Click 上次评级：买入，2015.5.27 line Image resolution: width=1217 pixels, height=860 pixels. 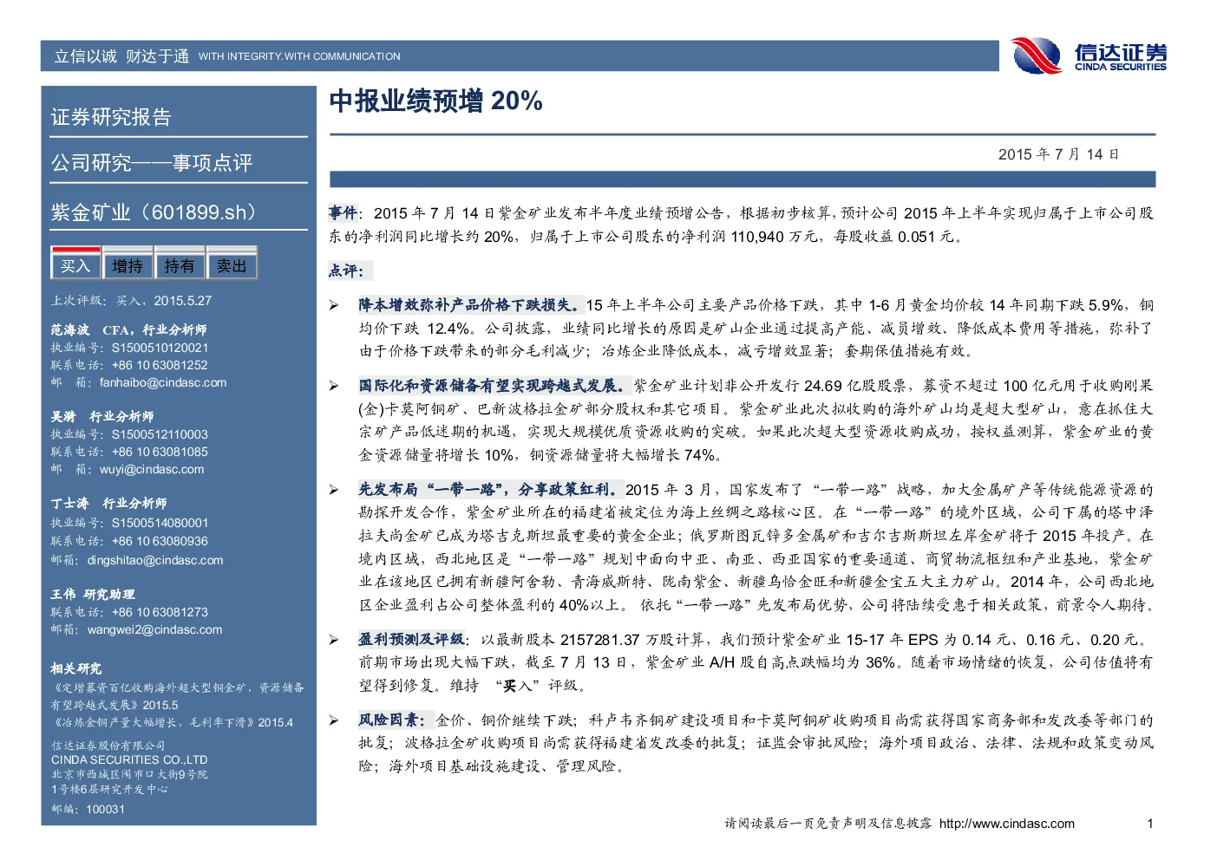pos(131,301)
